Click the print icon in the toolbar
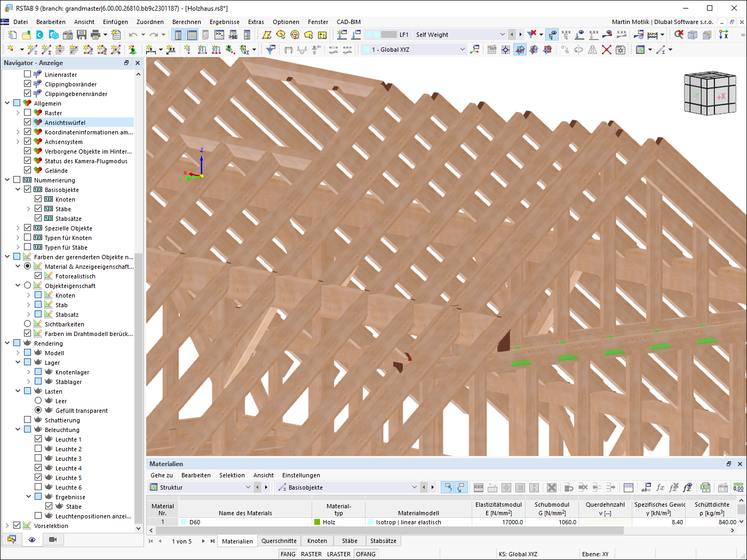The width and height of the screenshot is (747, 560). tap(96, 35)
